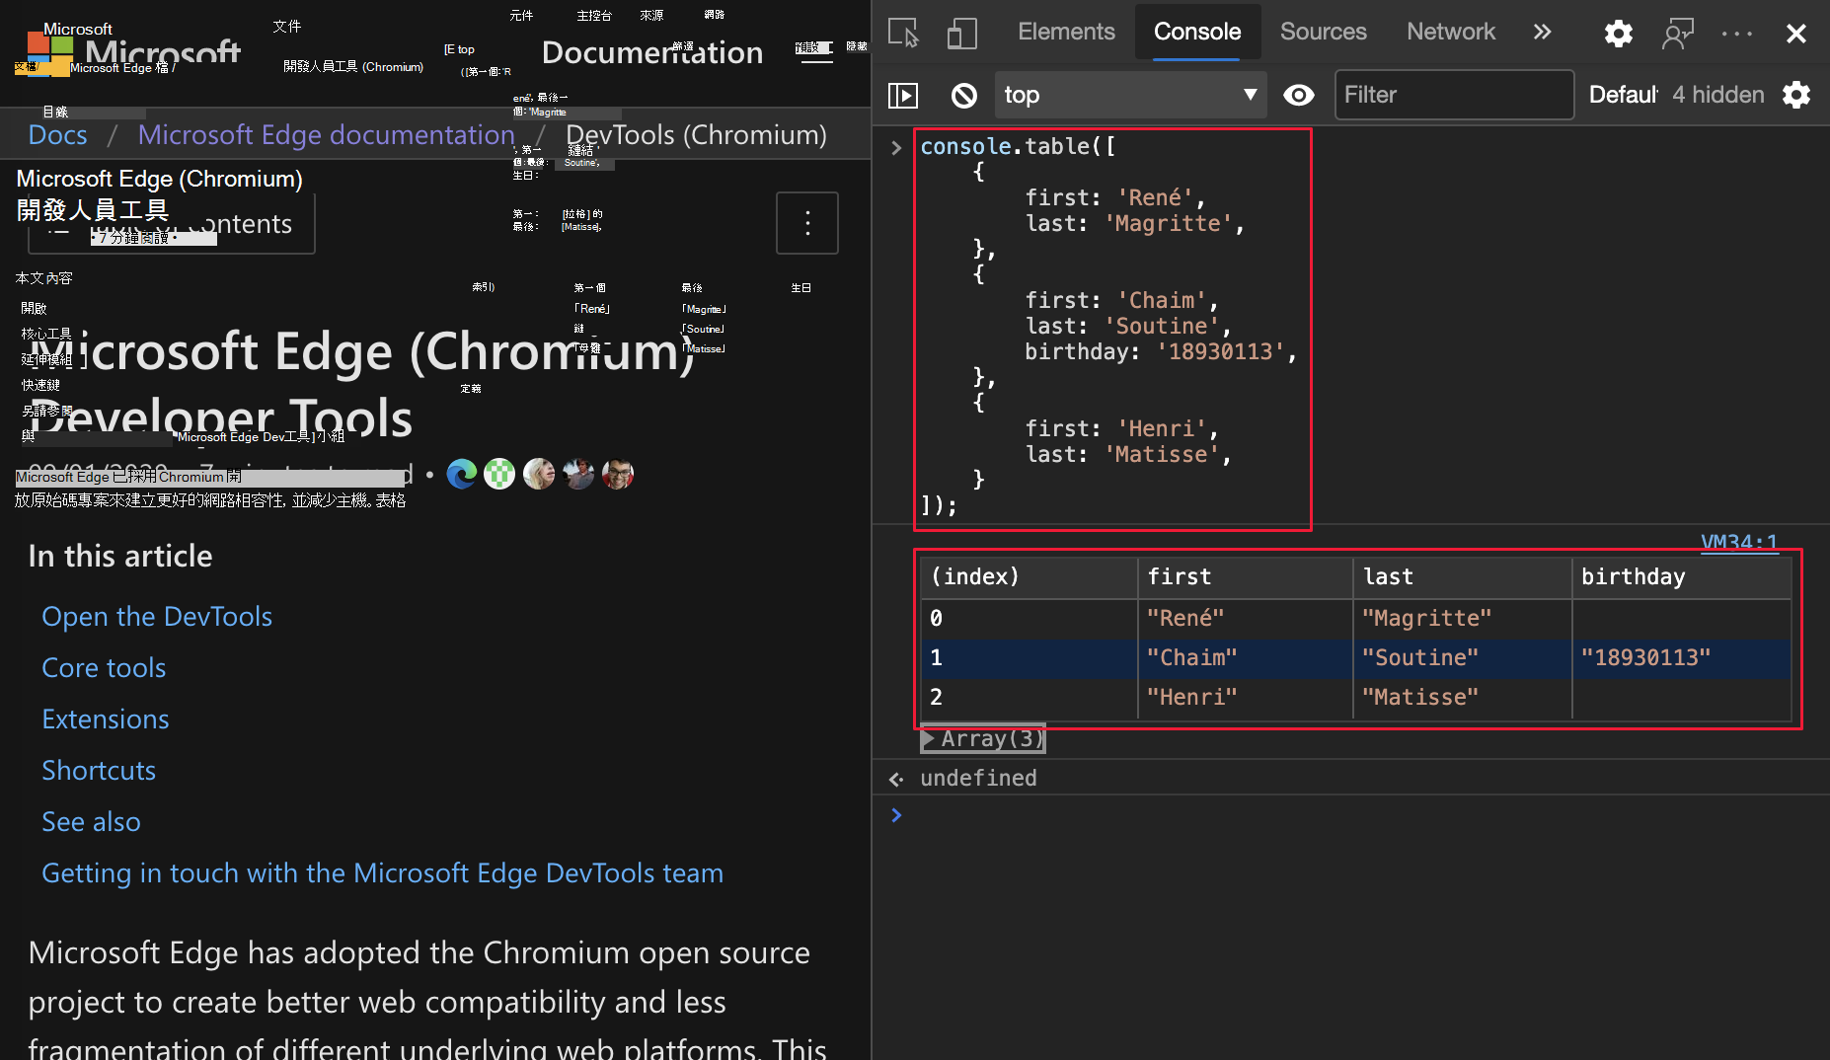Select the "René" table cell
The width and height of the screenshot is (1830, 1060).
click(x=1245, y=618)
